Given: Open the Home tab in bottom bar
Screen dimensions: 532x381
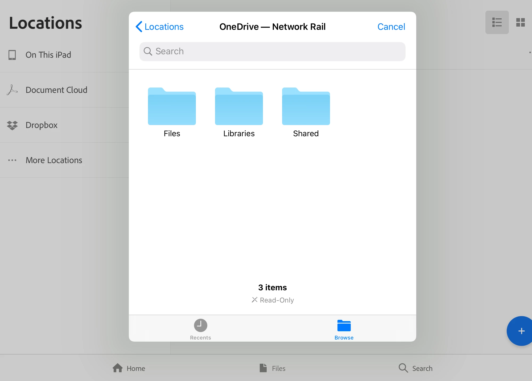Looking at the screenshot, I should tap(129, 368).
